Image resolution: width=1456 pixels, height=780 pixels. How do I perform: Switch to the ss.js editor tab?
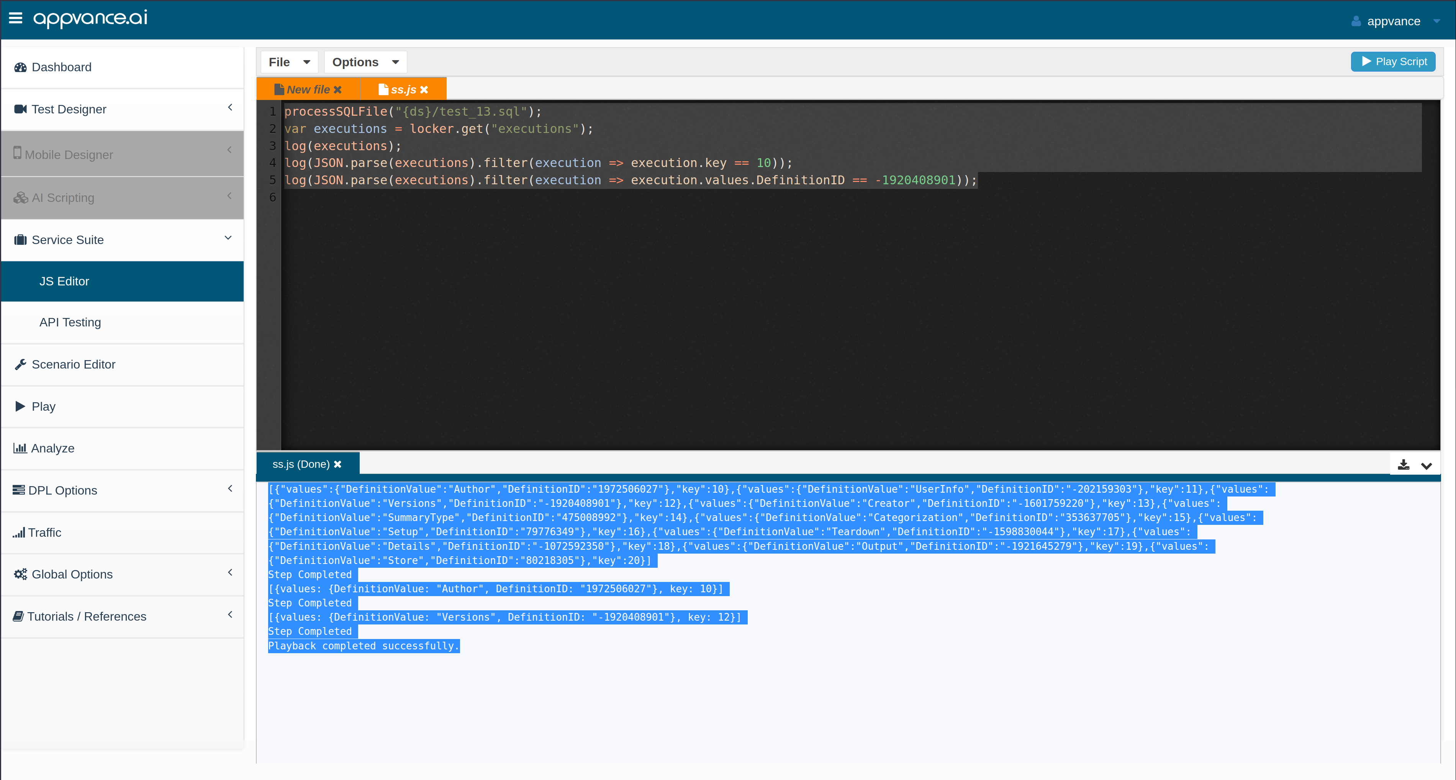coord(403,89)
